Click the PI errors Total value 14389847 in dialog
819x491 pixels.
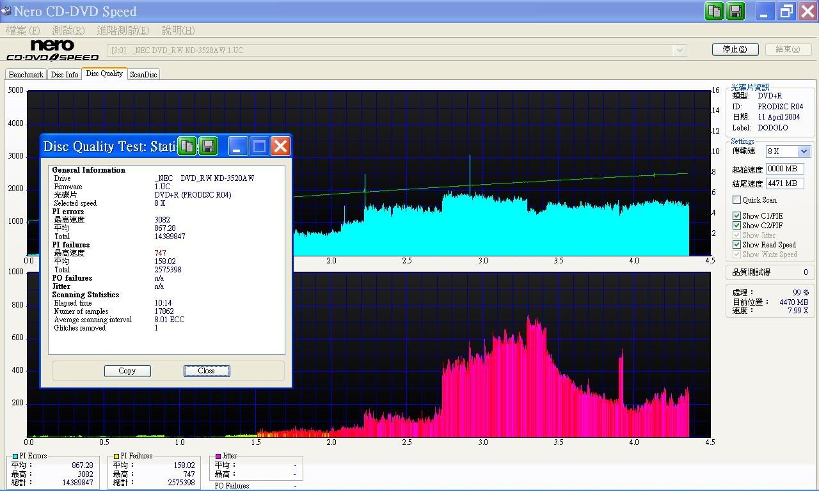pyautogui.click(x=170, y=237)
